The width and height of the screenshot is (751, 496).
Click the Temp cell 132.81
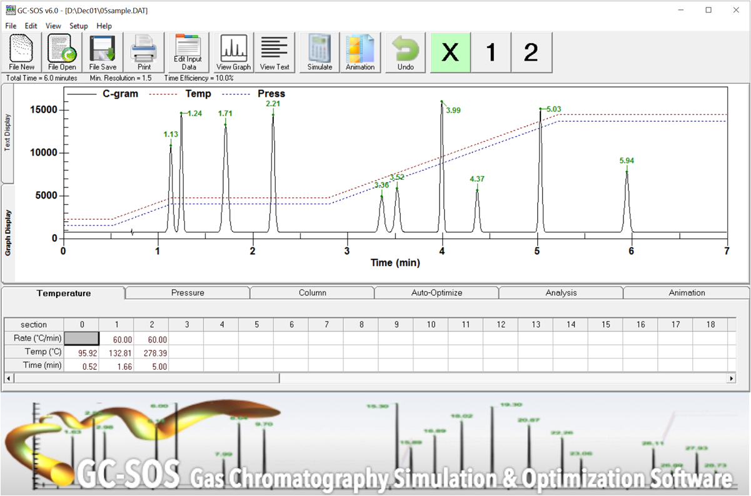point(116,352)
